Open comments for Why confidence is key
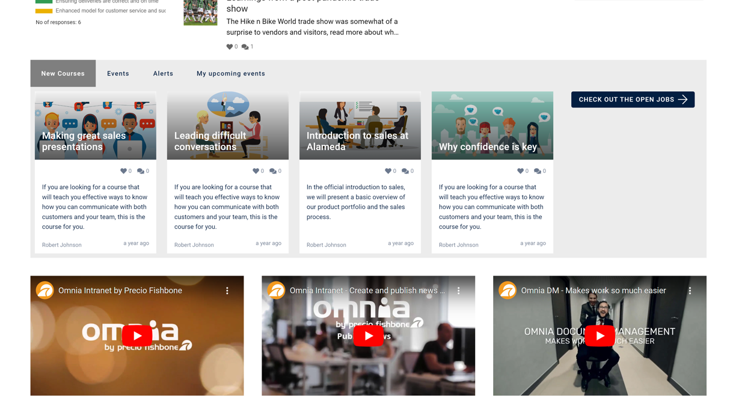 [x=537, y=171]
